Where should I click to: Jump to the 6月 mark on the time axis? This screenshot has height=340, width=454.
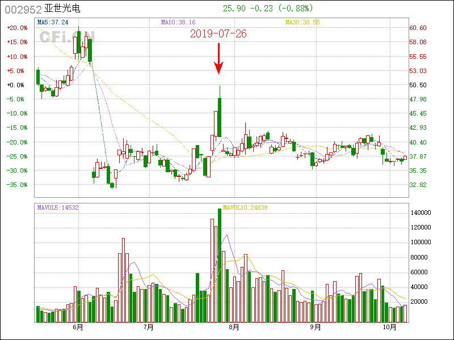coord(78,328)
